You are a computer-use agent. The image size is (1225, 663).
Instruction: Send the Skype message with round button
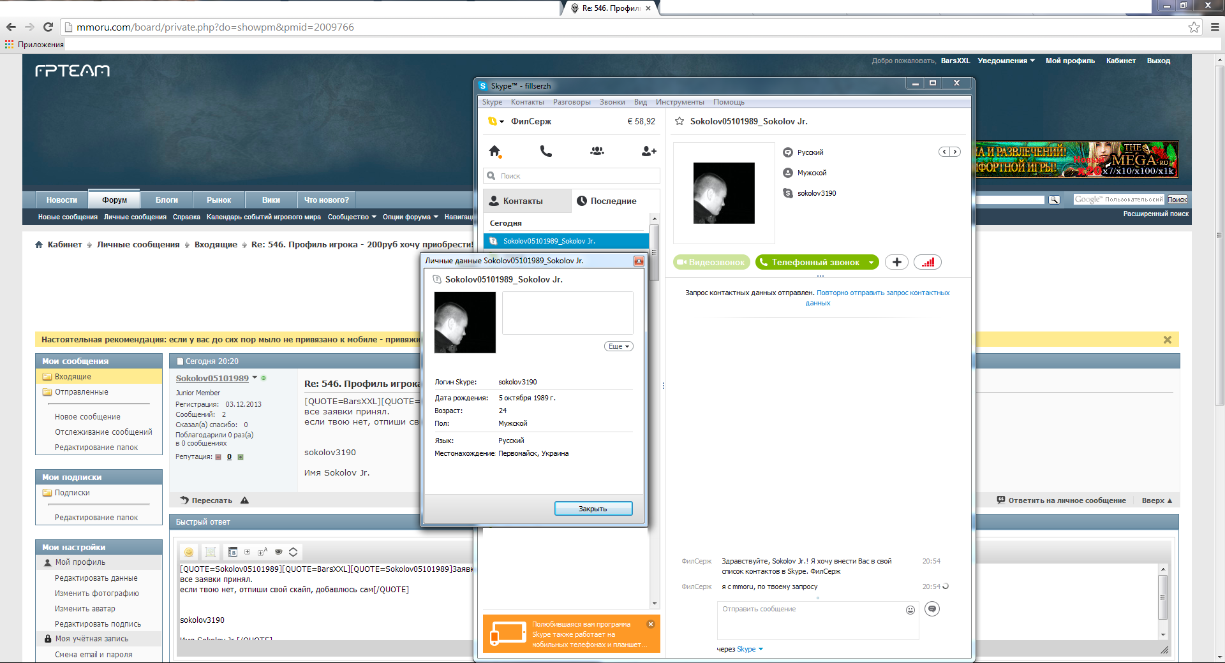932,609
